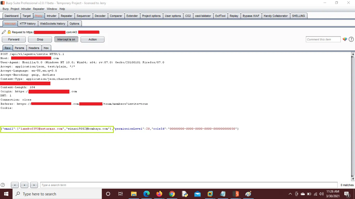Forward the intercepted request

[14, 39]
